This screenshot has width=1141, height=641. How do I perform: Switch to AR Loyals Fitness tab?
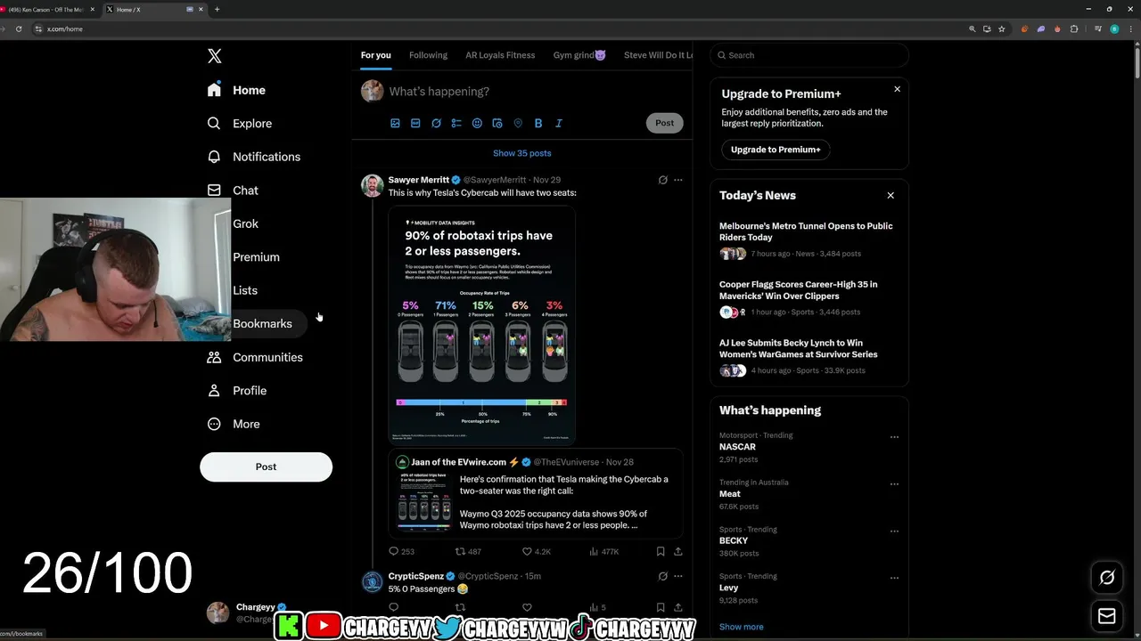pyautogui.click(x=500, y=55)
